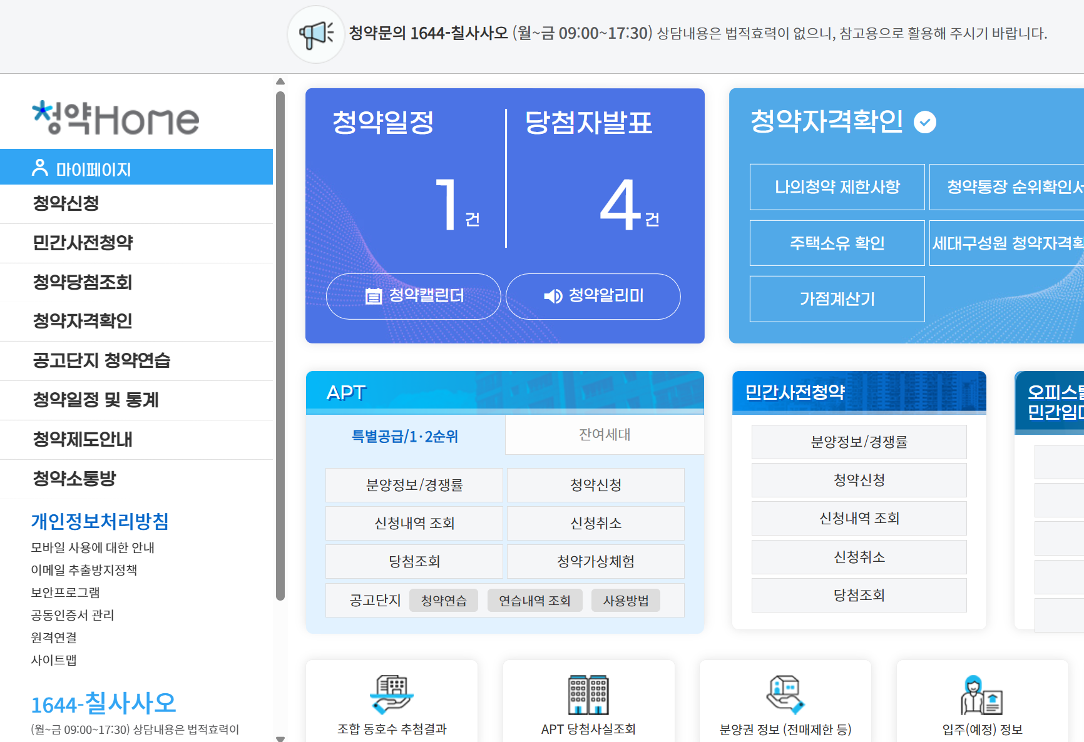Image resolution: width=1084 pixels, height=742 pixels.
Task: Switch to the 잔여세대 tab
Action: [x=604, y=434]
